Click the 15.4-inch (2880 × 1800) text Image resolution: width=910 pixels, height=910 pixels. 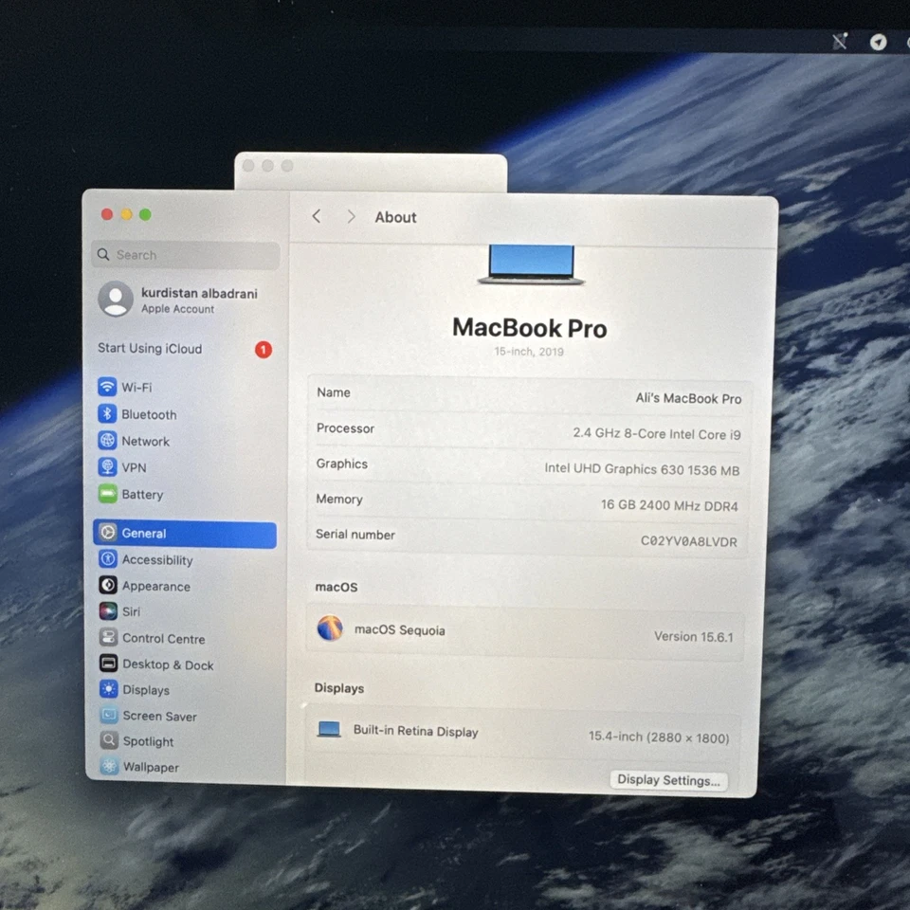coord(659,737)
